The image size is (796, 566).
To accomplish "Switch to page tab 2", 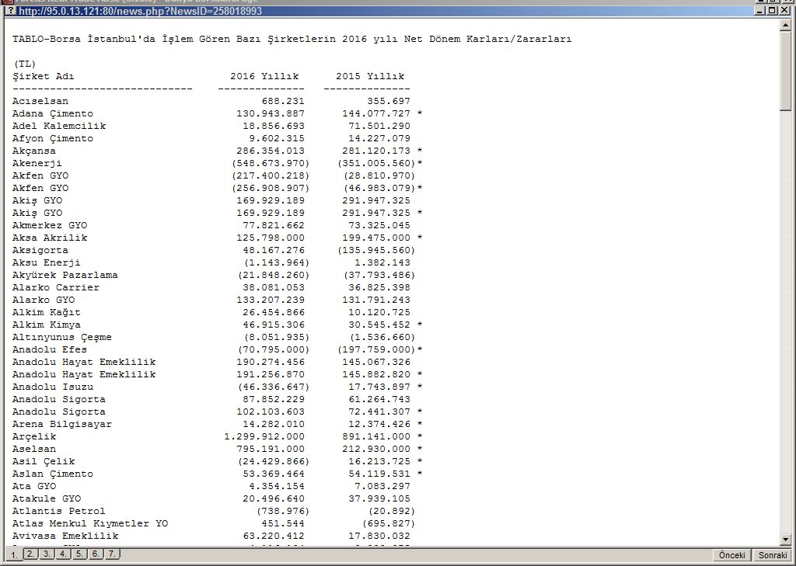I will (x=30, y=554).
